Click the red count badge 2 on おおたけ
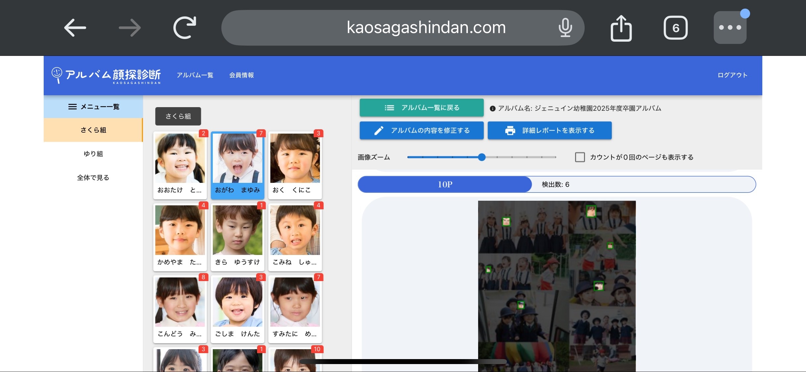 point(203,133)
